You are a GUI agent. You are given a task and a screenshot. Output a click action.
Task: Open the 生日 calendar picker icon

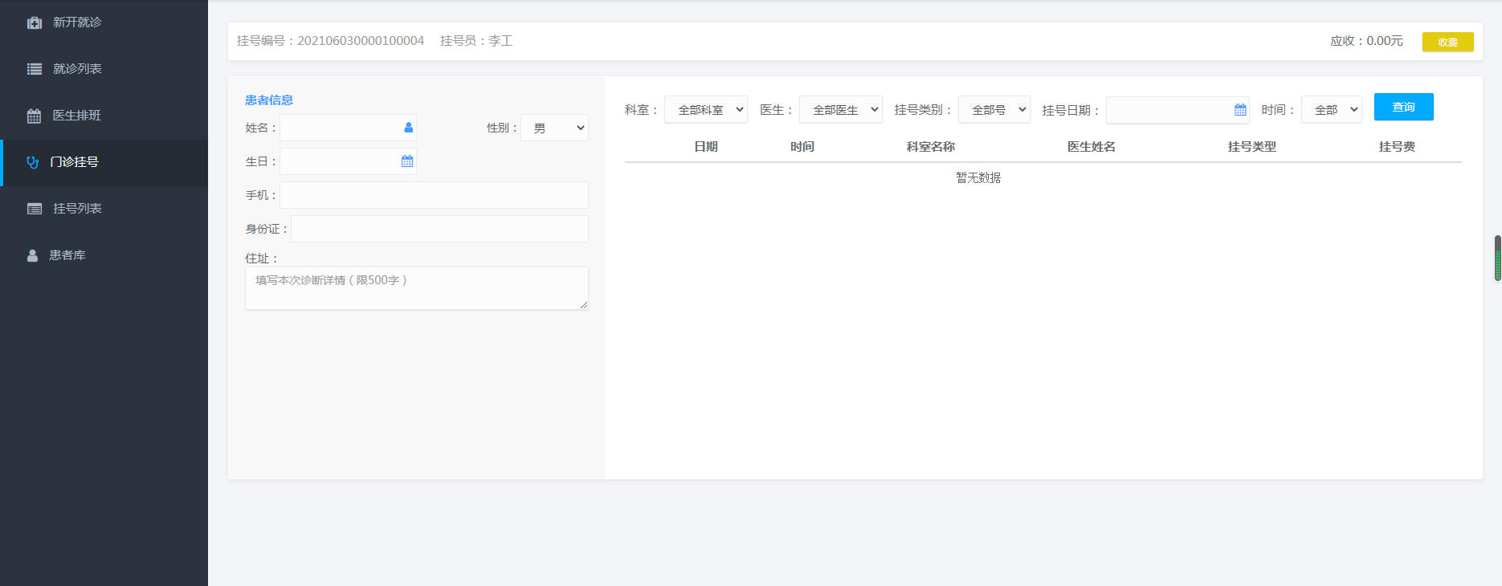point(407,161)
